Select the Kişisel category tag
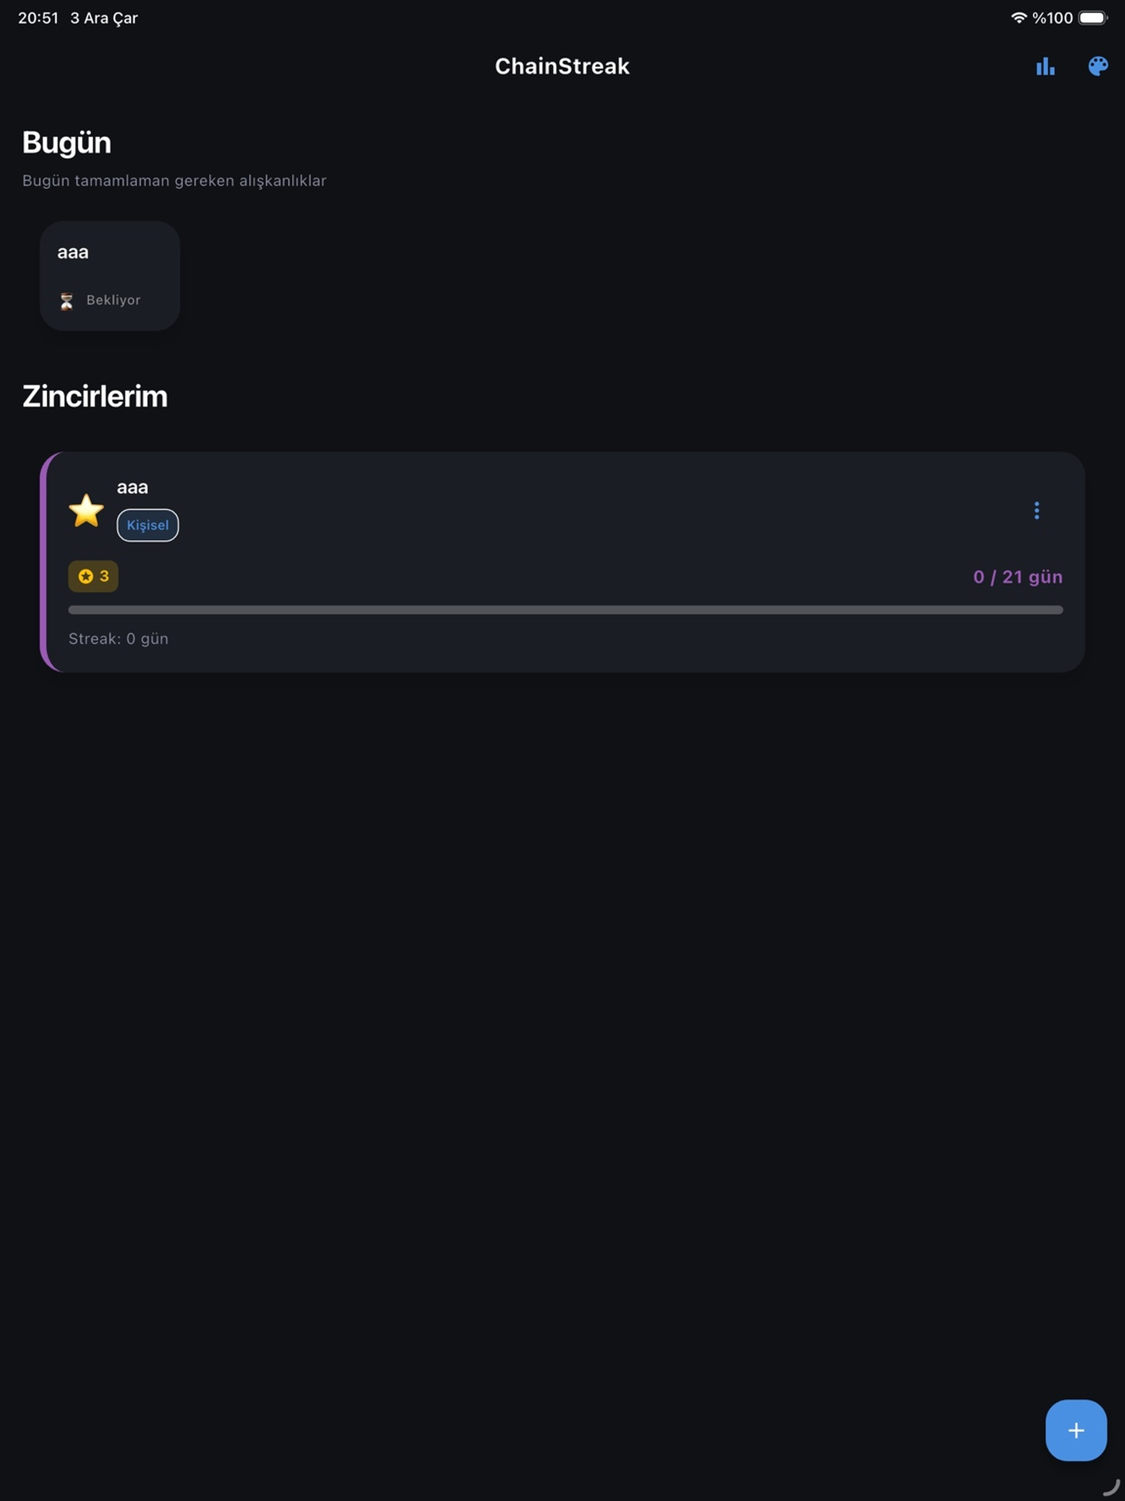The height and width of the screenshot is (1501, 1125). pyautogui.click(x=147, y=525)
